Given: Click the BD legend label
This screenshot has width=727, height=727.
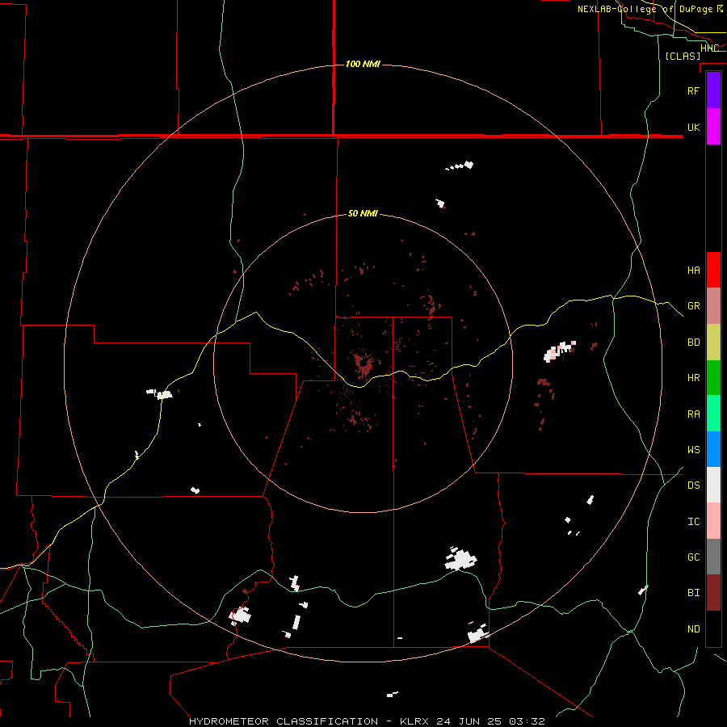Looking at the screenshot, I should [x=693, y=342].
